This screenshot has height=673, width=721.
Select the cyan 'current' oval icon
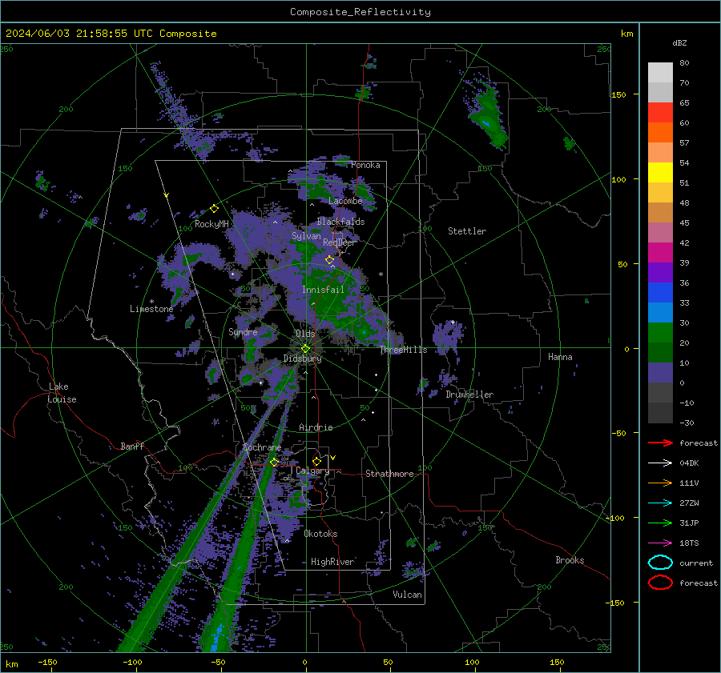pos(660,563)
